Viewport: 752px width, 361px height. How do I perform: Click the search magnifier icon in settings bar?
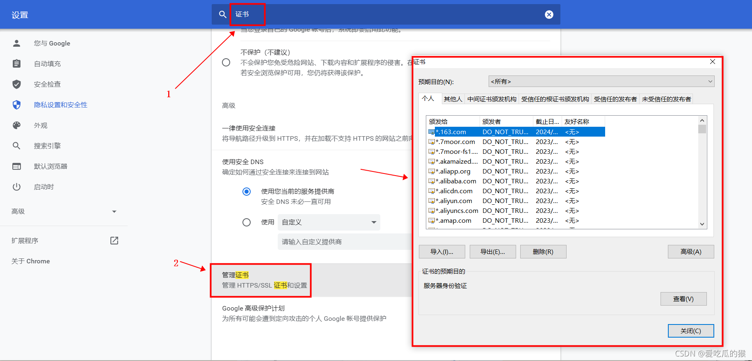pos(222,14)
